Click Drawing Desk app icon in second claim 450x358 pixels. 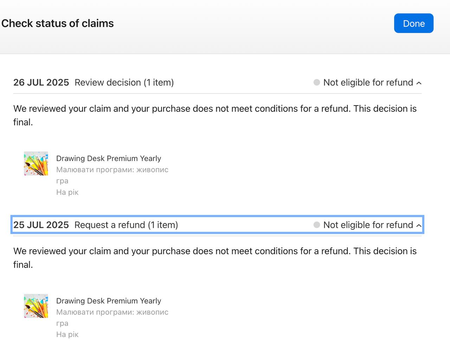click(36, 306)
